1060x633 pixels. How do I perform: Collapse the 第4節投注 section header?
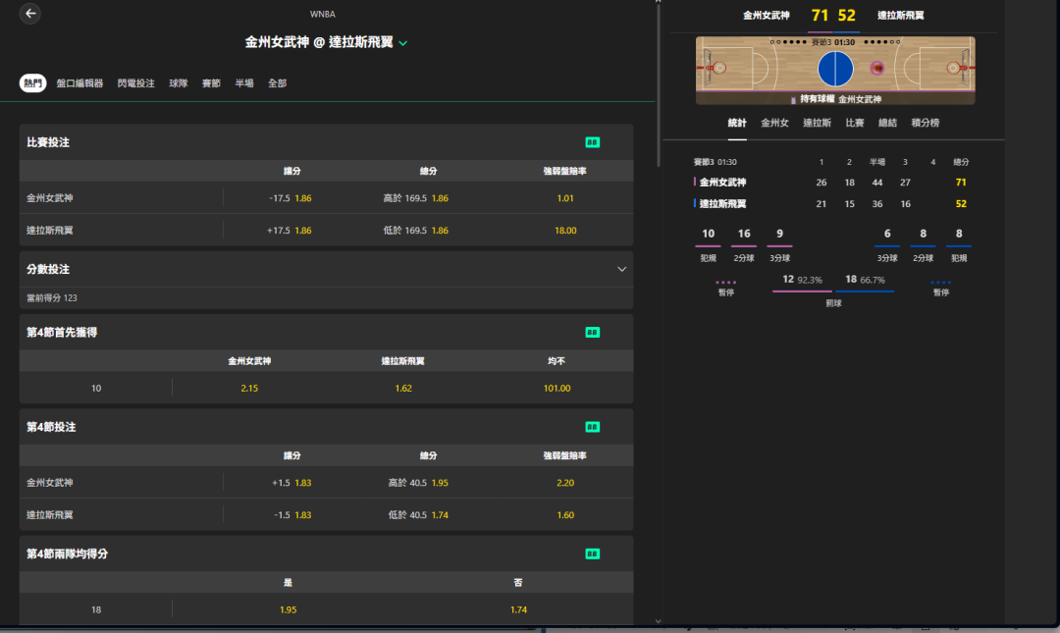point(326,427)
